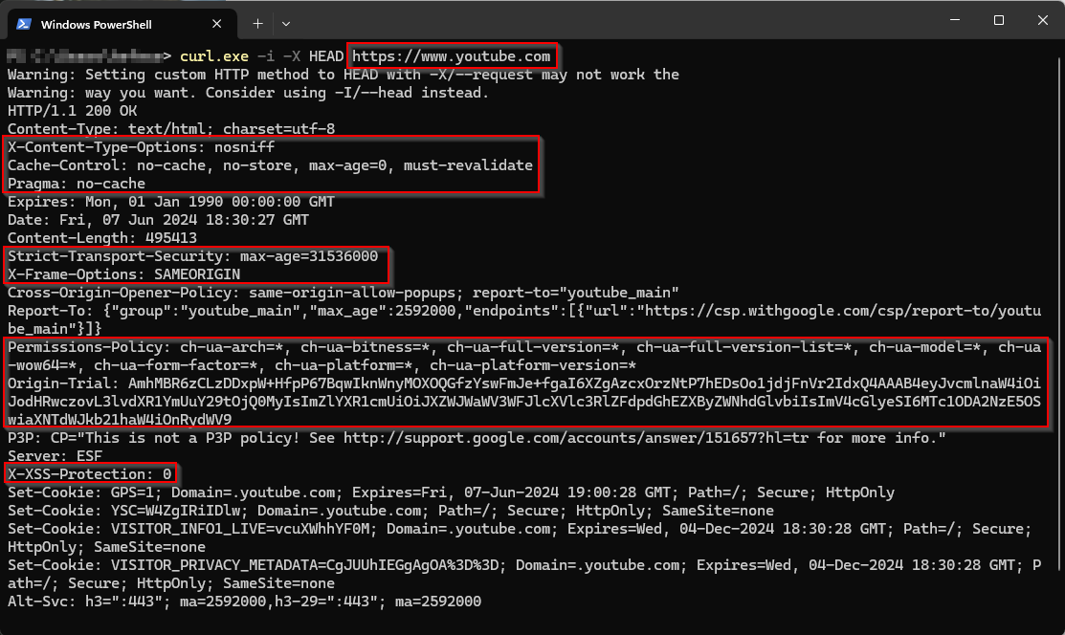Screen dimensions: 1065x635
Task: Click the Set-Cookie 'YSC=W4ZgIRiIDlw' line
Action: pyautogui.click(x=390, y=511)
